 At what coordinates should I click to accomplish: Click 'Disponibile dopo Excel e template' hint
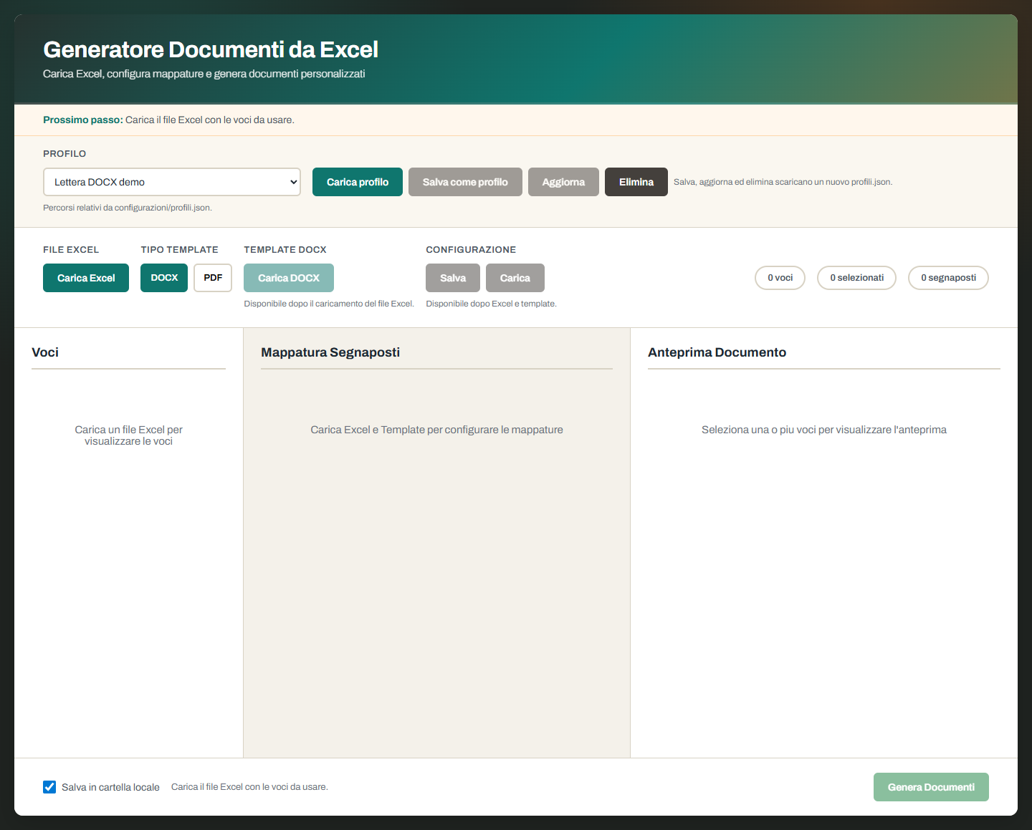tap(491, 304)
